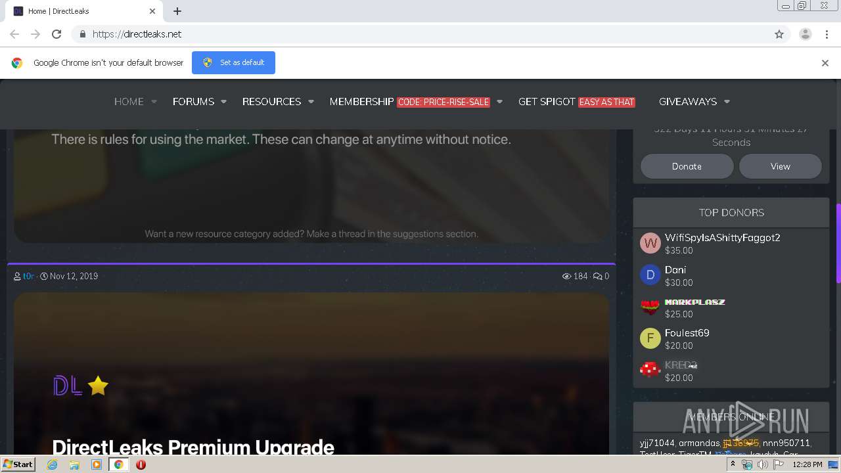Open the RESOURCES navigation item
Screen dimensions: 841x473
(271, 101)
